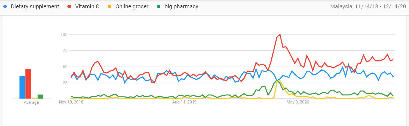409x126 pixels.
Task: Click the red Vitamin C legend dot
Action: (69, 6)
